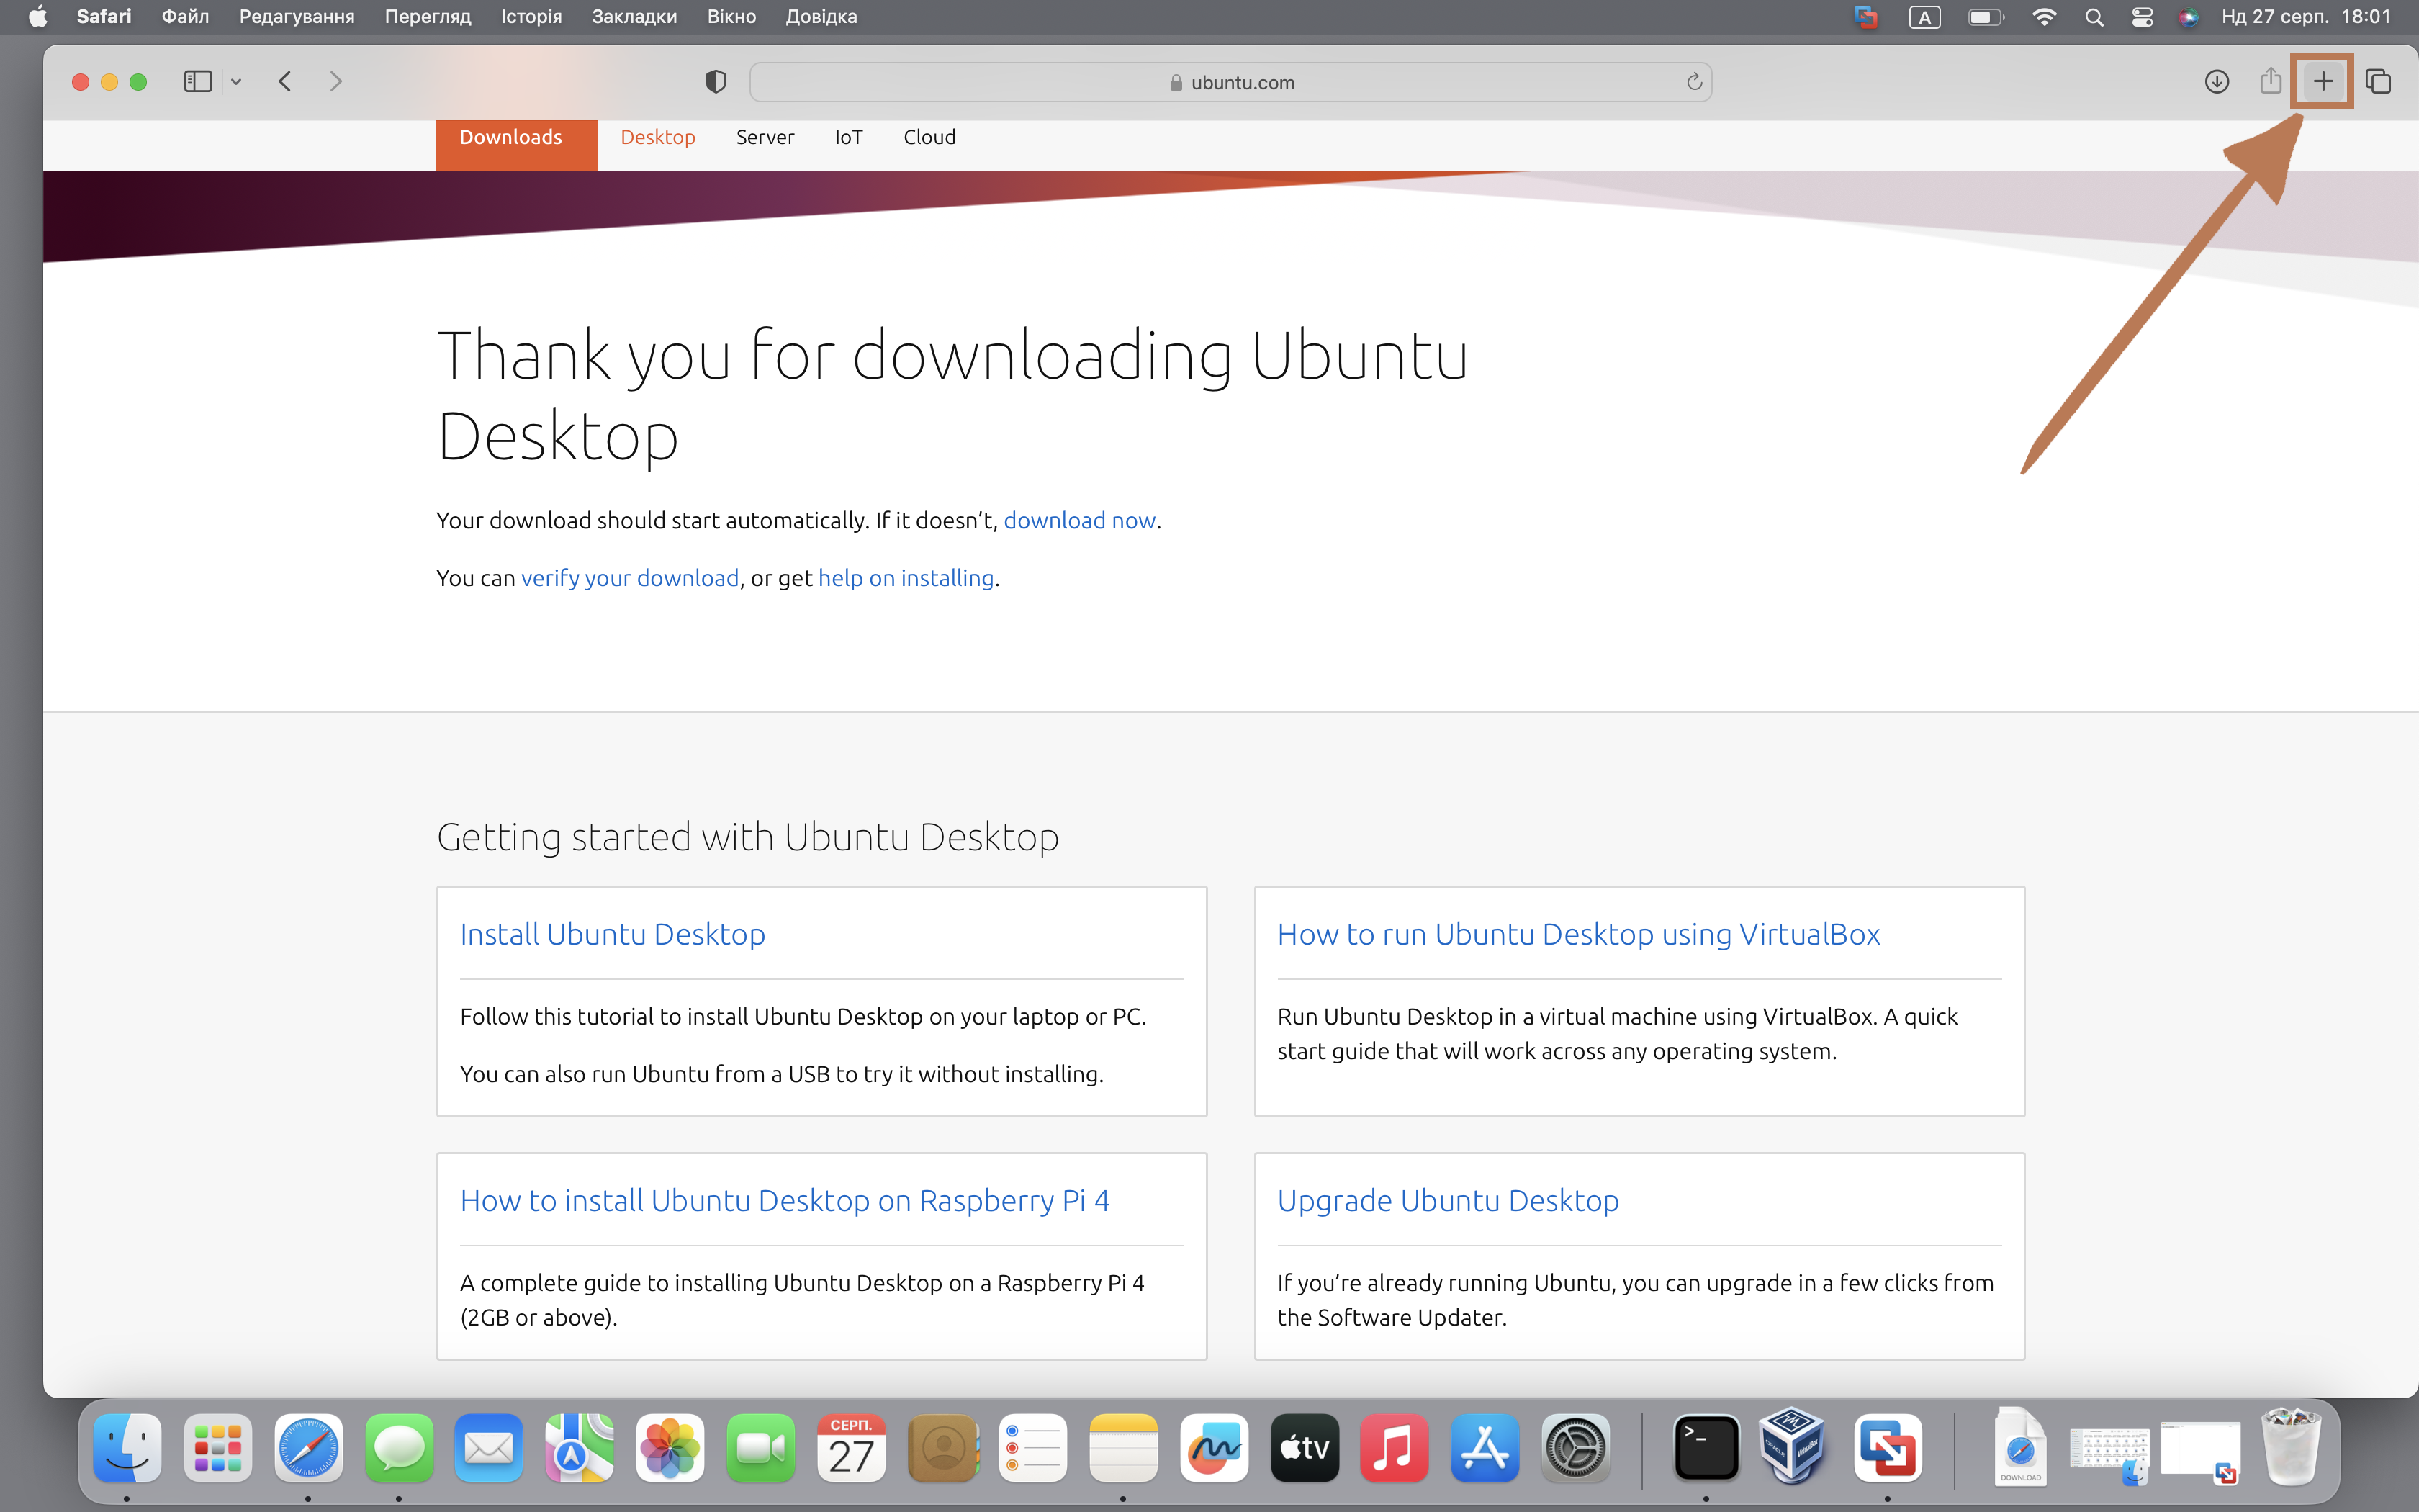Image resolution: width=2419 pixels, height=1512 pixels.
Task: Open the Редагування menu
Action: click(297, 17)
